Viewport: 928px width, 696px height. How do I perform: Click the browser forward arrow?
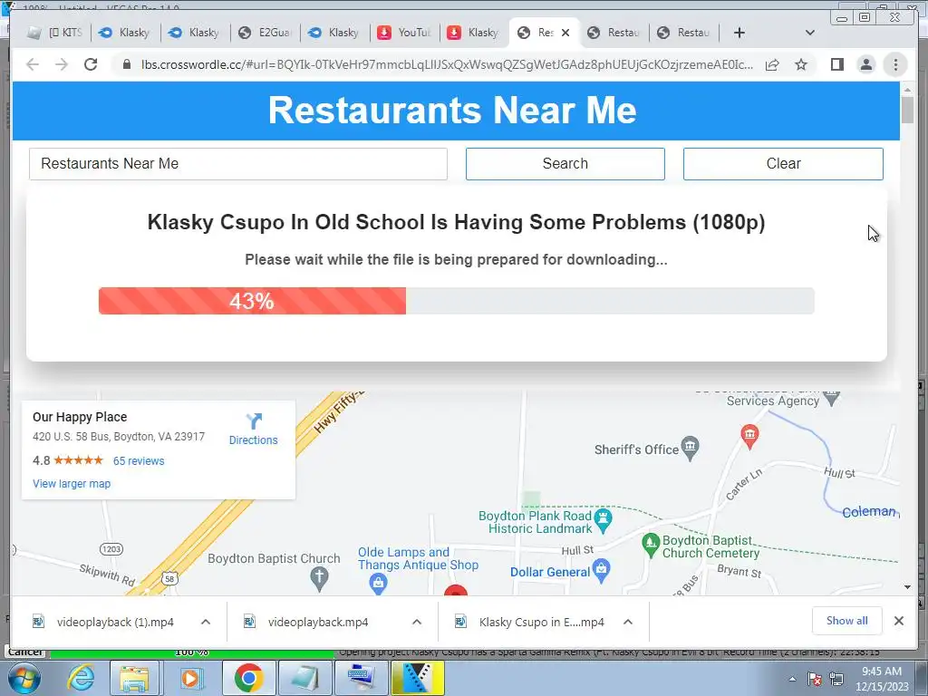click(62, 64)
